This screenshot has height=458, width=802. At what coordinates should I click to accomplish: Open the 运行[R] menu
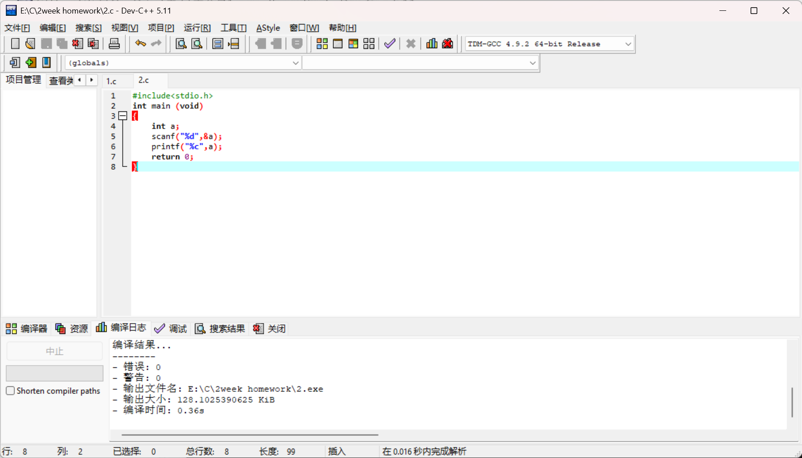[197, 28]
